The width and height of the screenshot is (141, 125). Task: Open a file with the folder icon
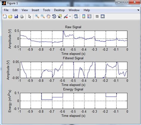10,16
